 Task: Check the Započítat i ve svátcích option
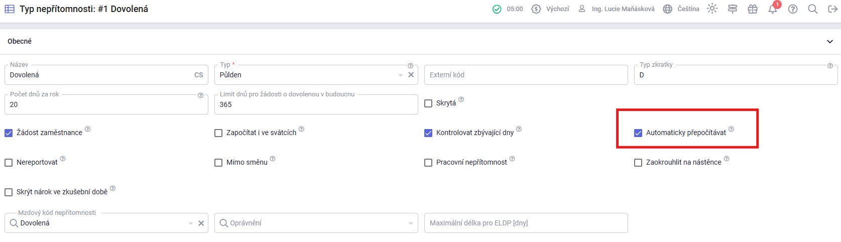point(218,133)
